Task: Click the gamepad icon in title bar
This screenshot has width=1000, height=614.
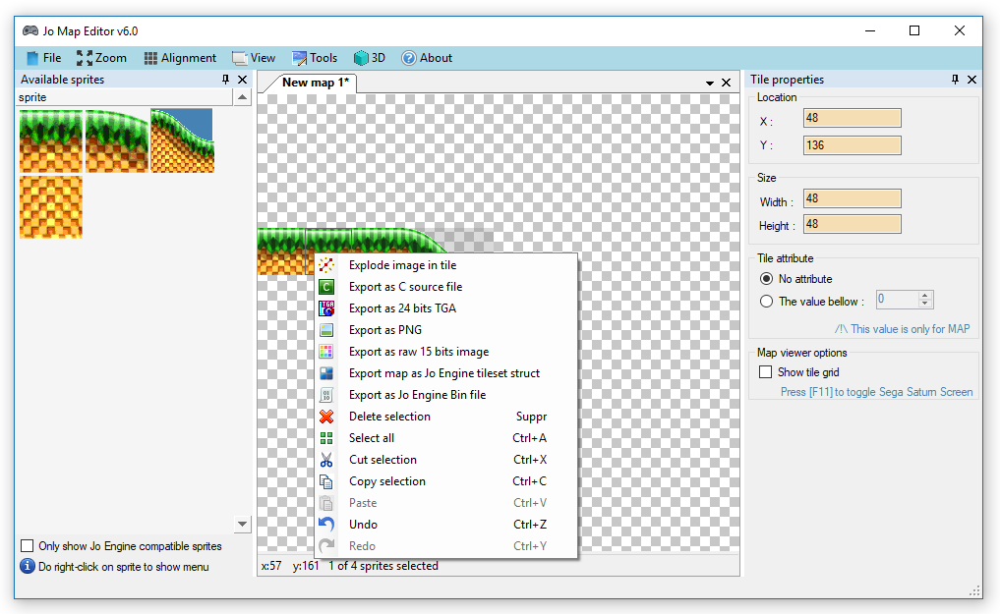Action: pyautogui.click(x=29, y=30)
